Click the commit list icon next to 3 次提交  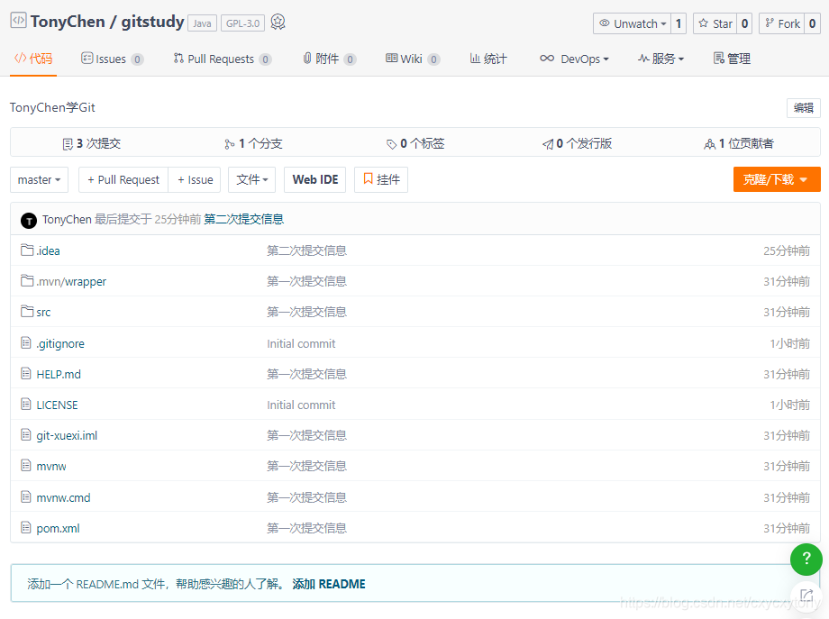(x=68, y=144)
